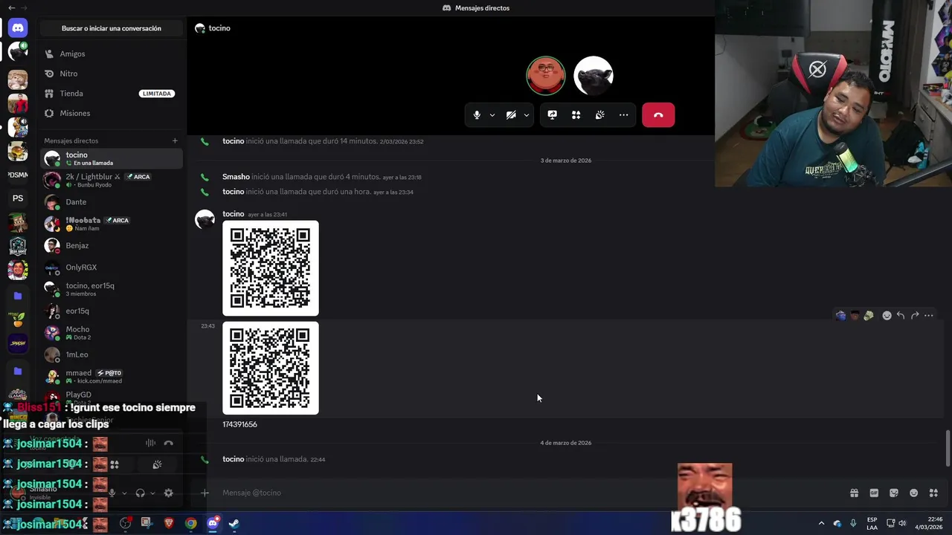Viewport: 952px width, 535px height.
Task: Start an activity from call controls
Action: click(x=576, y=115)
